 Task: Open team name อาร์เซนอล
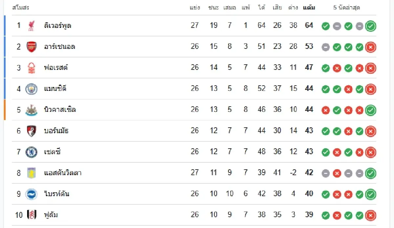(59, 47)
